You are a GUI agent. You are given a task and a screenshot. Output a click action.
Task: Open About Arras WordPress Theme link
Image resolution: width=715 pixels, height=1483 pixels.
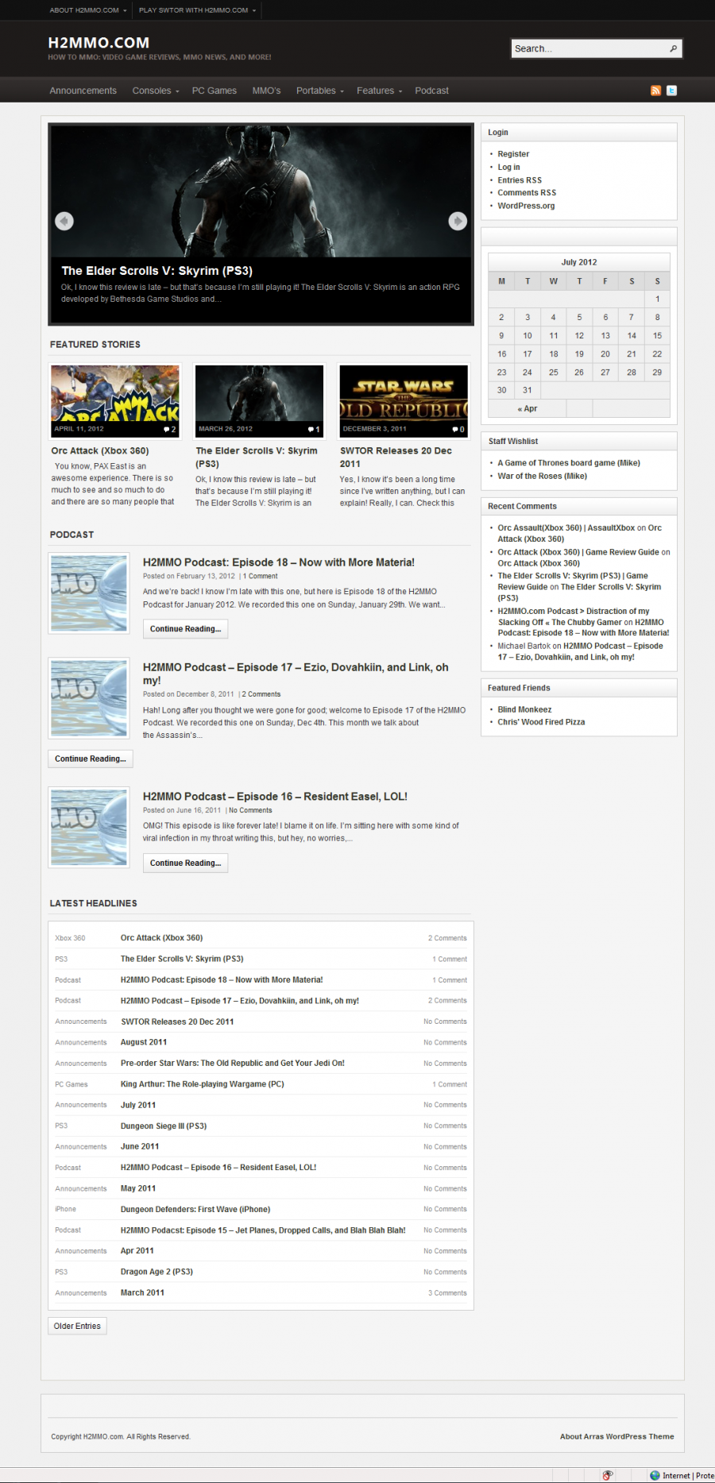(x=616, y=1436)
